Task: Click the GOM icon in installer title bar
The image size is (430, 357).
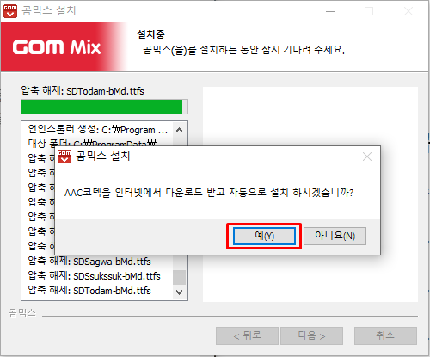Action: [x=10, y=11]
